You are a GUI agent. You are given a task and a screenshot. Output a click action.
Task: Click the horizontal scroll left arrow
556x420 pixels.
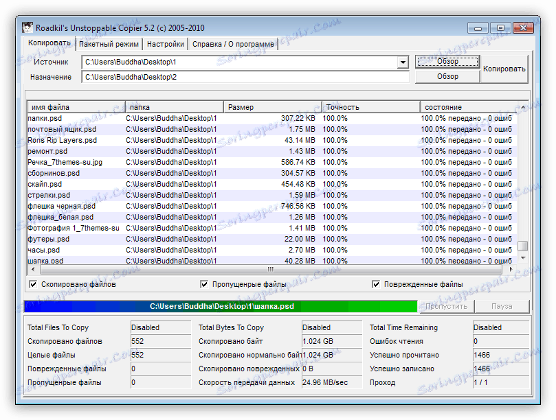33,269
